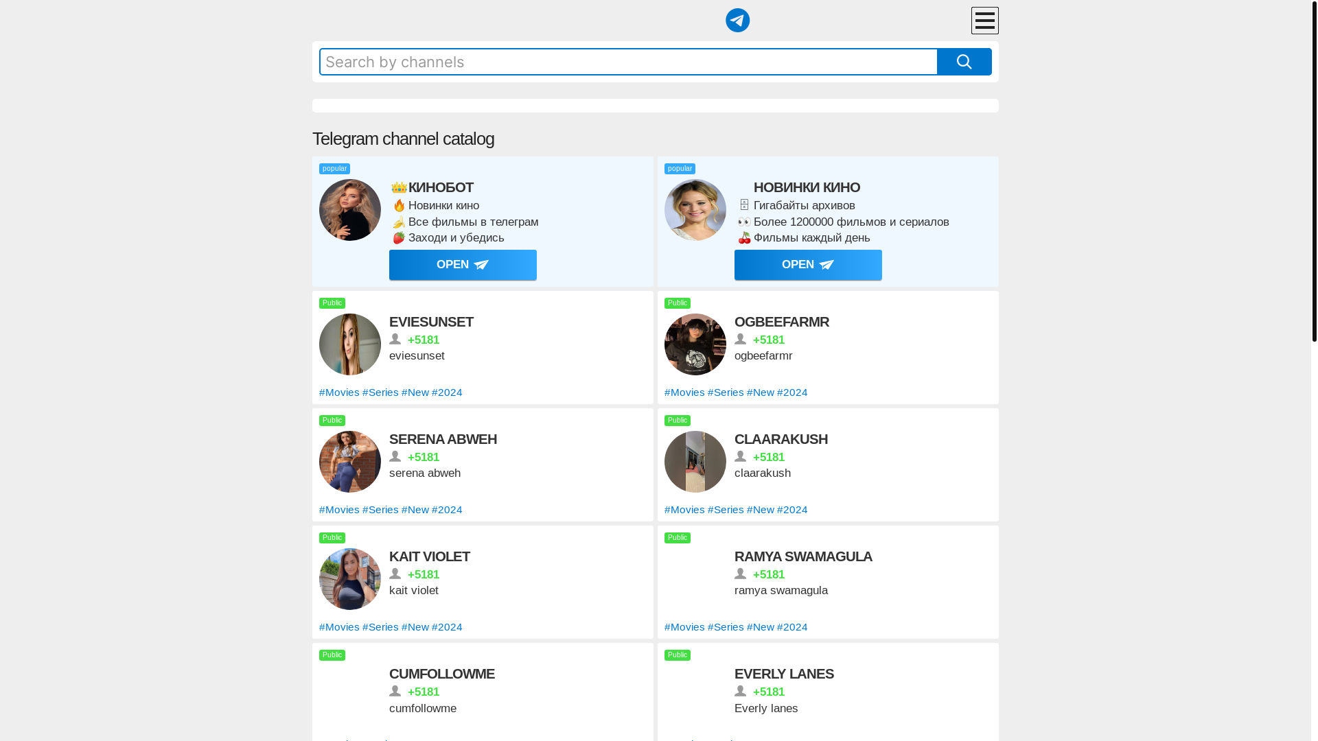Click the 'ramya swamagula' description text
The height and width of the screenshot is (741, 1318).
point(781,591)
